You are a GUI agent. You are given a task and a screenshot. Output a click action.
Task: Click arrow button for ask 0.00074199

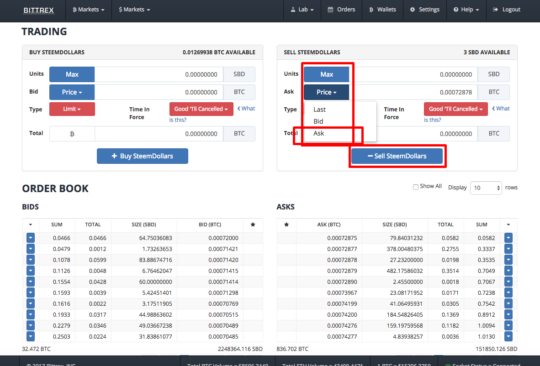pos(508,304)
